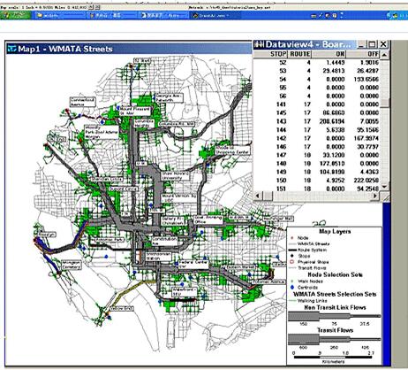Select the row for stop 147
This screenshot has width=408, height=370.
[x=317, y=155]
